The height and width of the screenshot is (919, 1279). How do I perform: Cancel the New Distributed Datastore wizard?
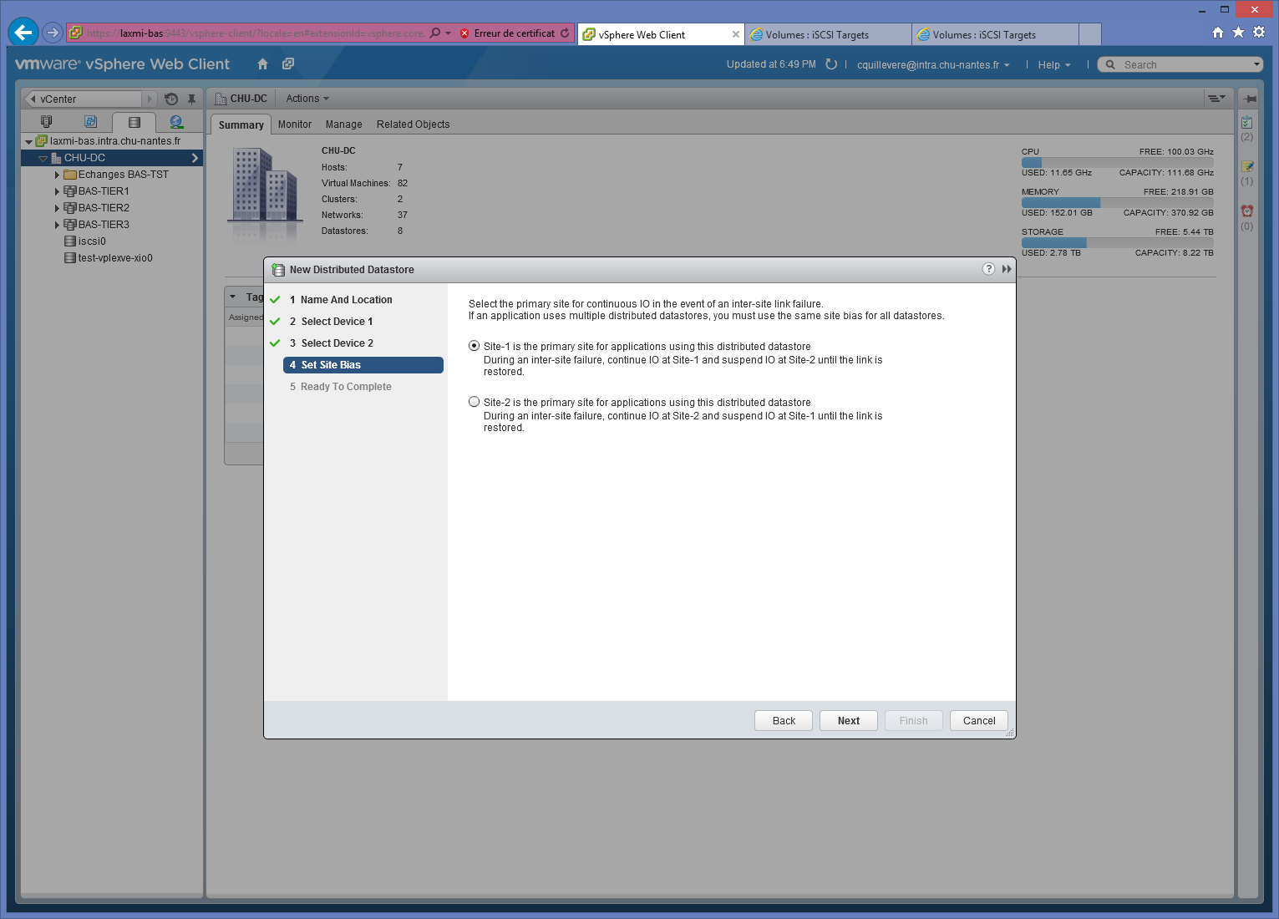978,721
